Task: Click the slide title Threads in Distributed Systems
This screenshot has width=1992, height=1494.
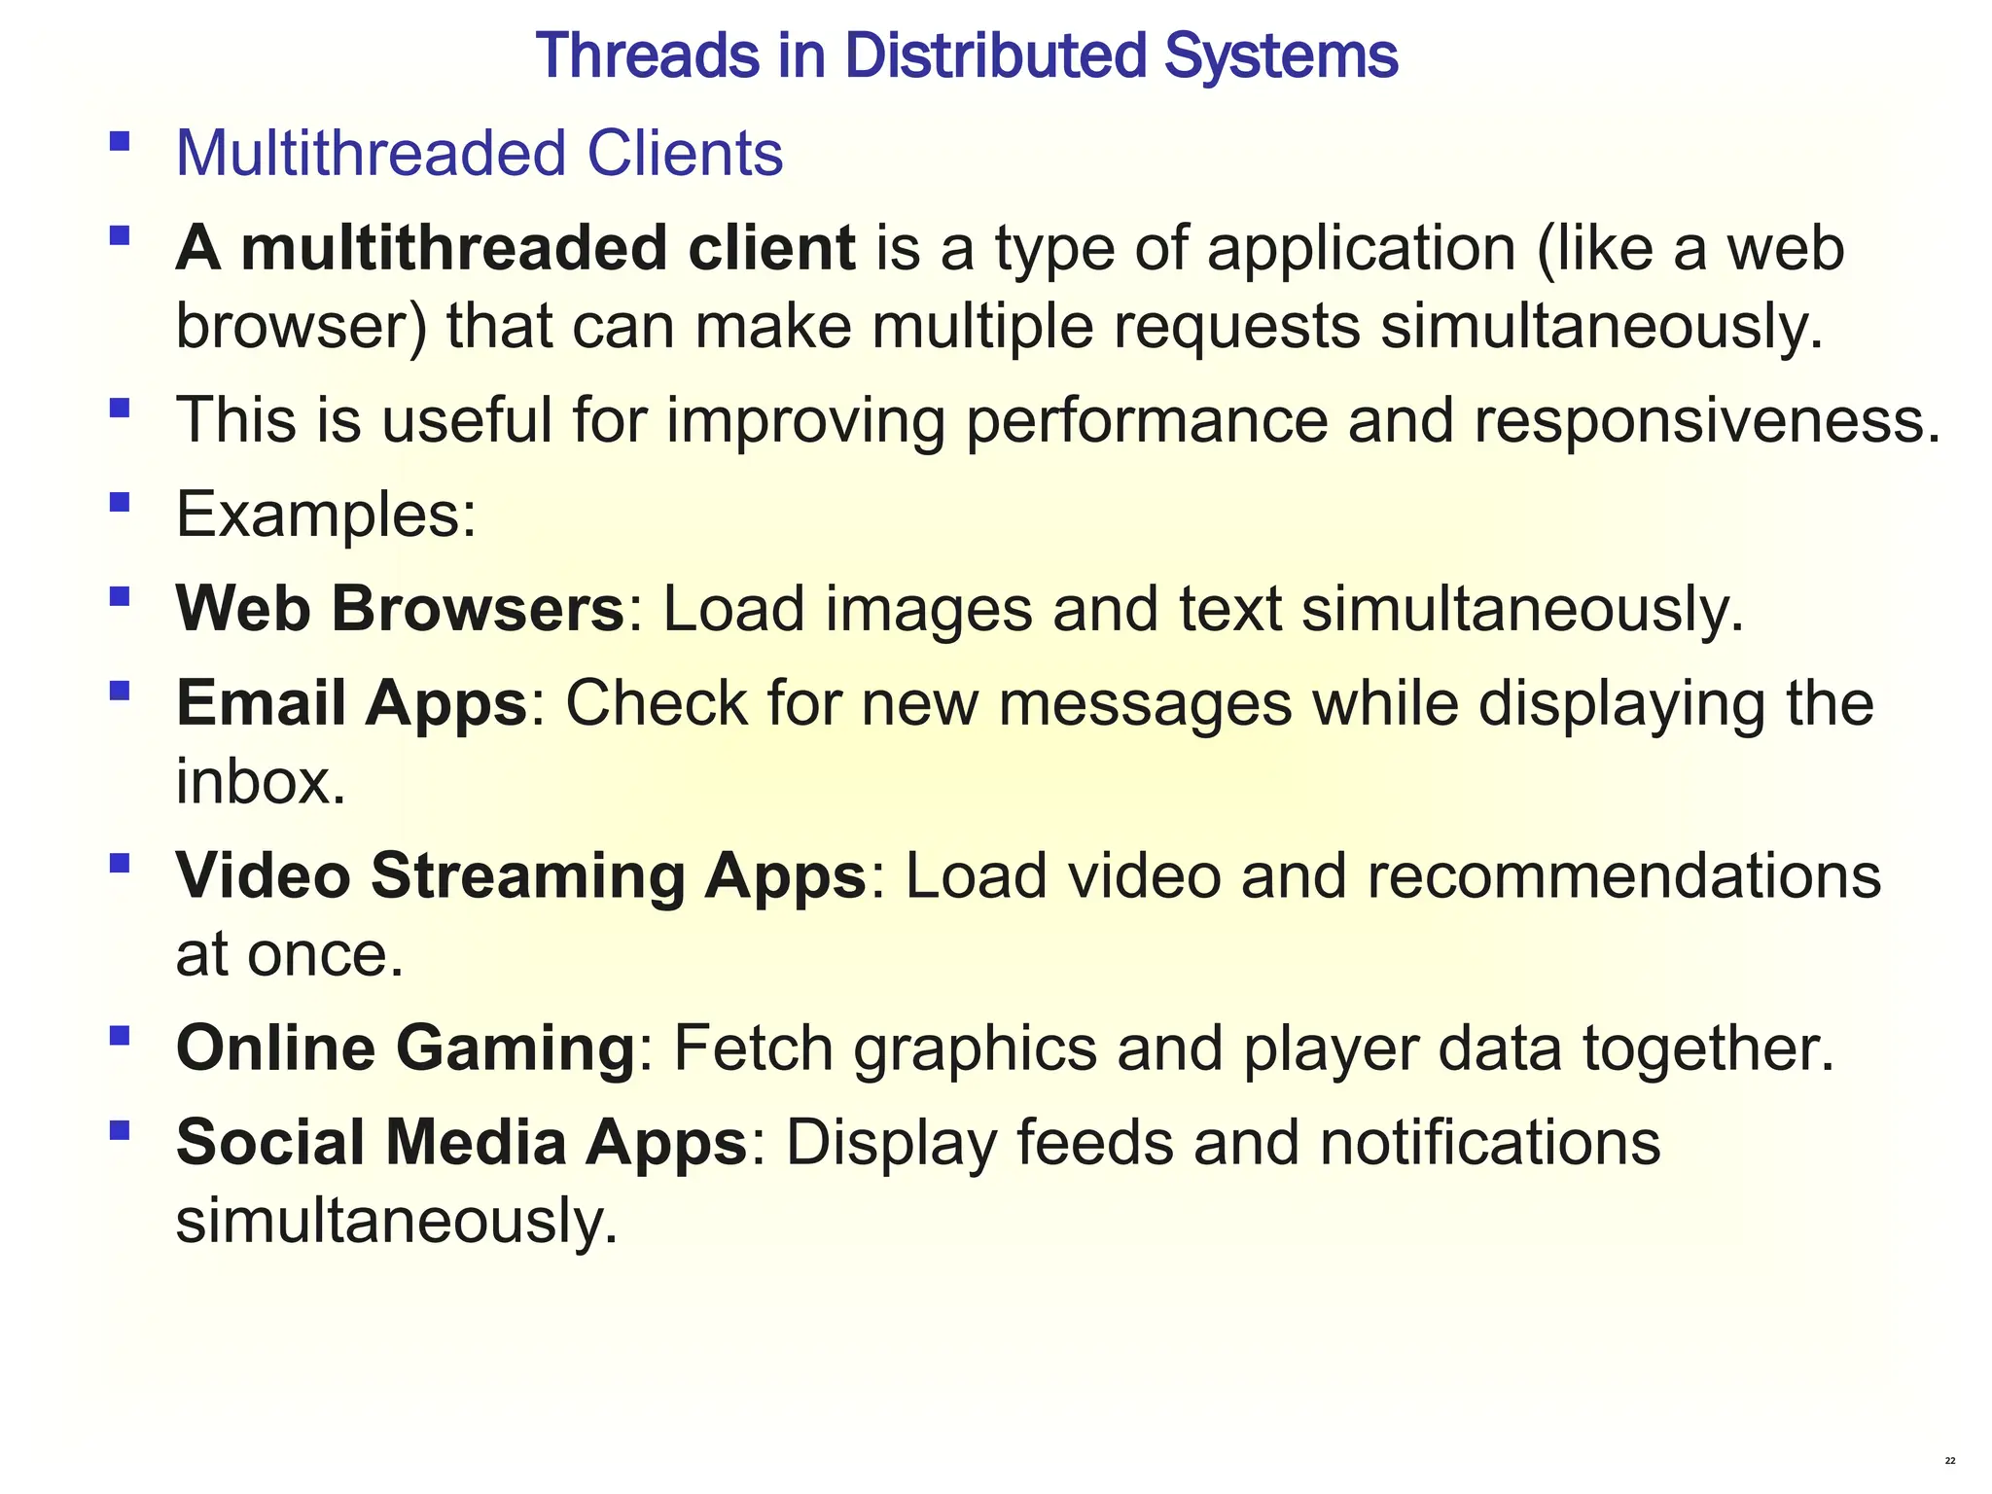Action: pos(967,55)
